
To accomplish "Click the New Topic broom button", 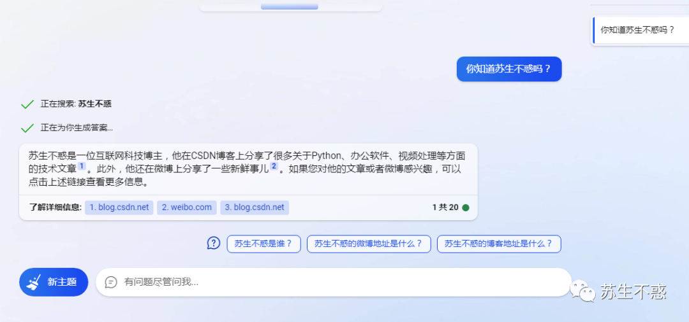I will (54, 282).
